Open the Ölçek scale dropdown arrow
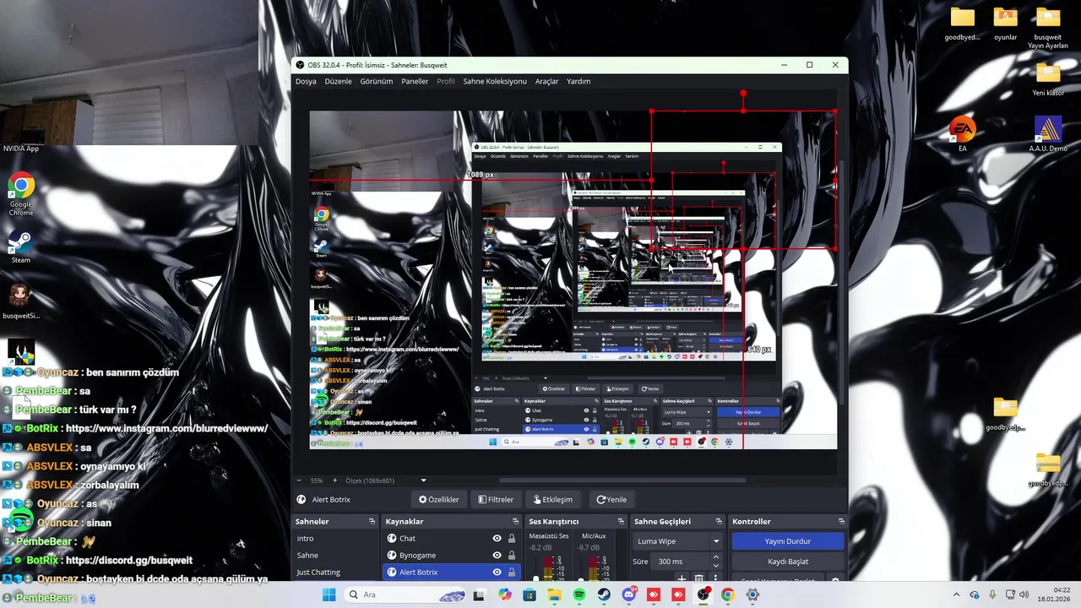Viewport: 1081px width, 608px height. tap(423, 480)
